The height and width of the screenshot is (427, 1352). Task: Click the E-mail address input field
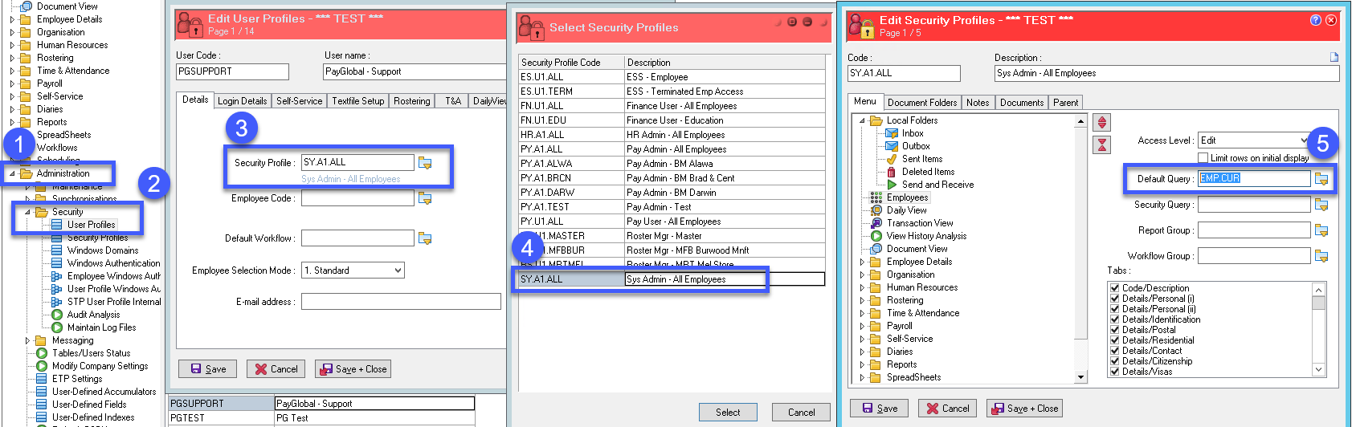coord(400,302)
